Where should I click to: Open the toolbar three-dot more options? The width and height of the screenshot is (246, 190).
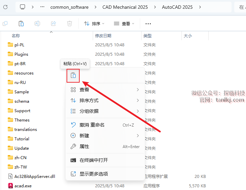148,24
